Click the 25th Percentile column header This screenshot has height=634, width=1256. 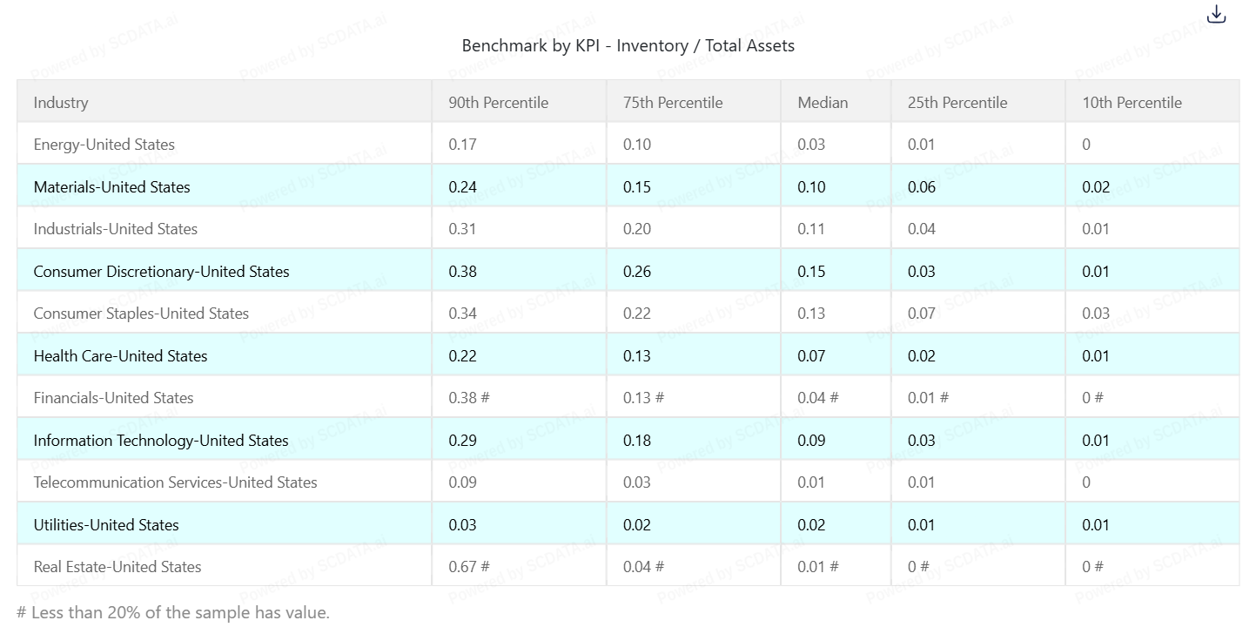[957, 103]
